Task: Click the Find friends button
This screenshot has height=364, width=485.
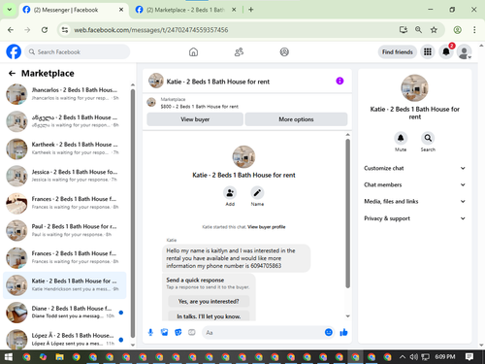Action: click(x=398, y=52)
